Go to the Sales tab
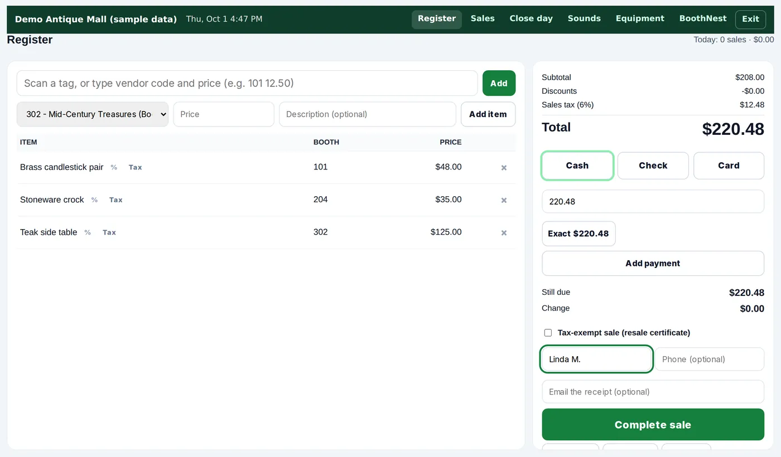 (x=483, y=19)
